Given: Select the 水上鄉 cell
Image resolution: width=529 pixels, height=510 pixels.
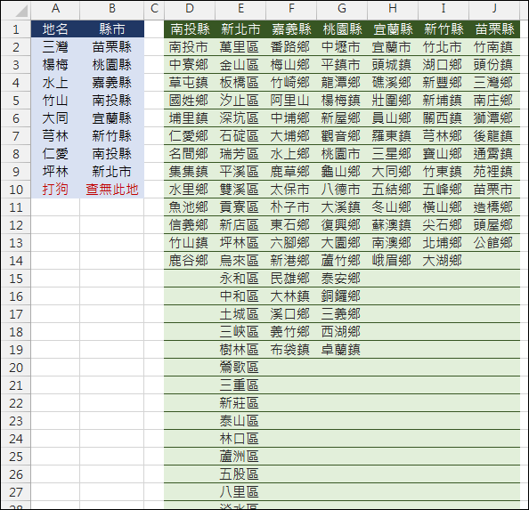Looking at the screenshot, I should (x=291, y=154).
